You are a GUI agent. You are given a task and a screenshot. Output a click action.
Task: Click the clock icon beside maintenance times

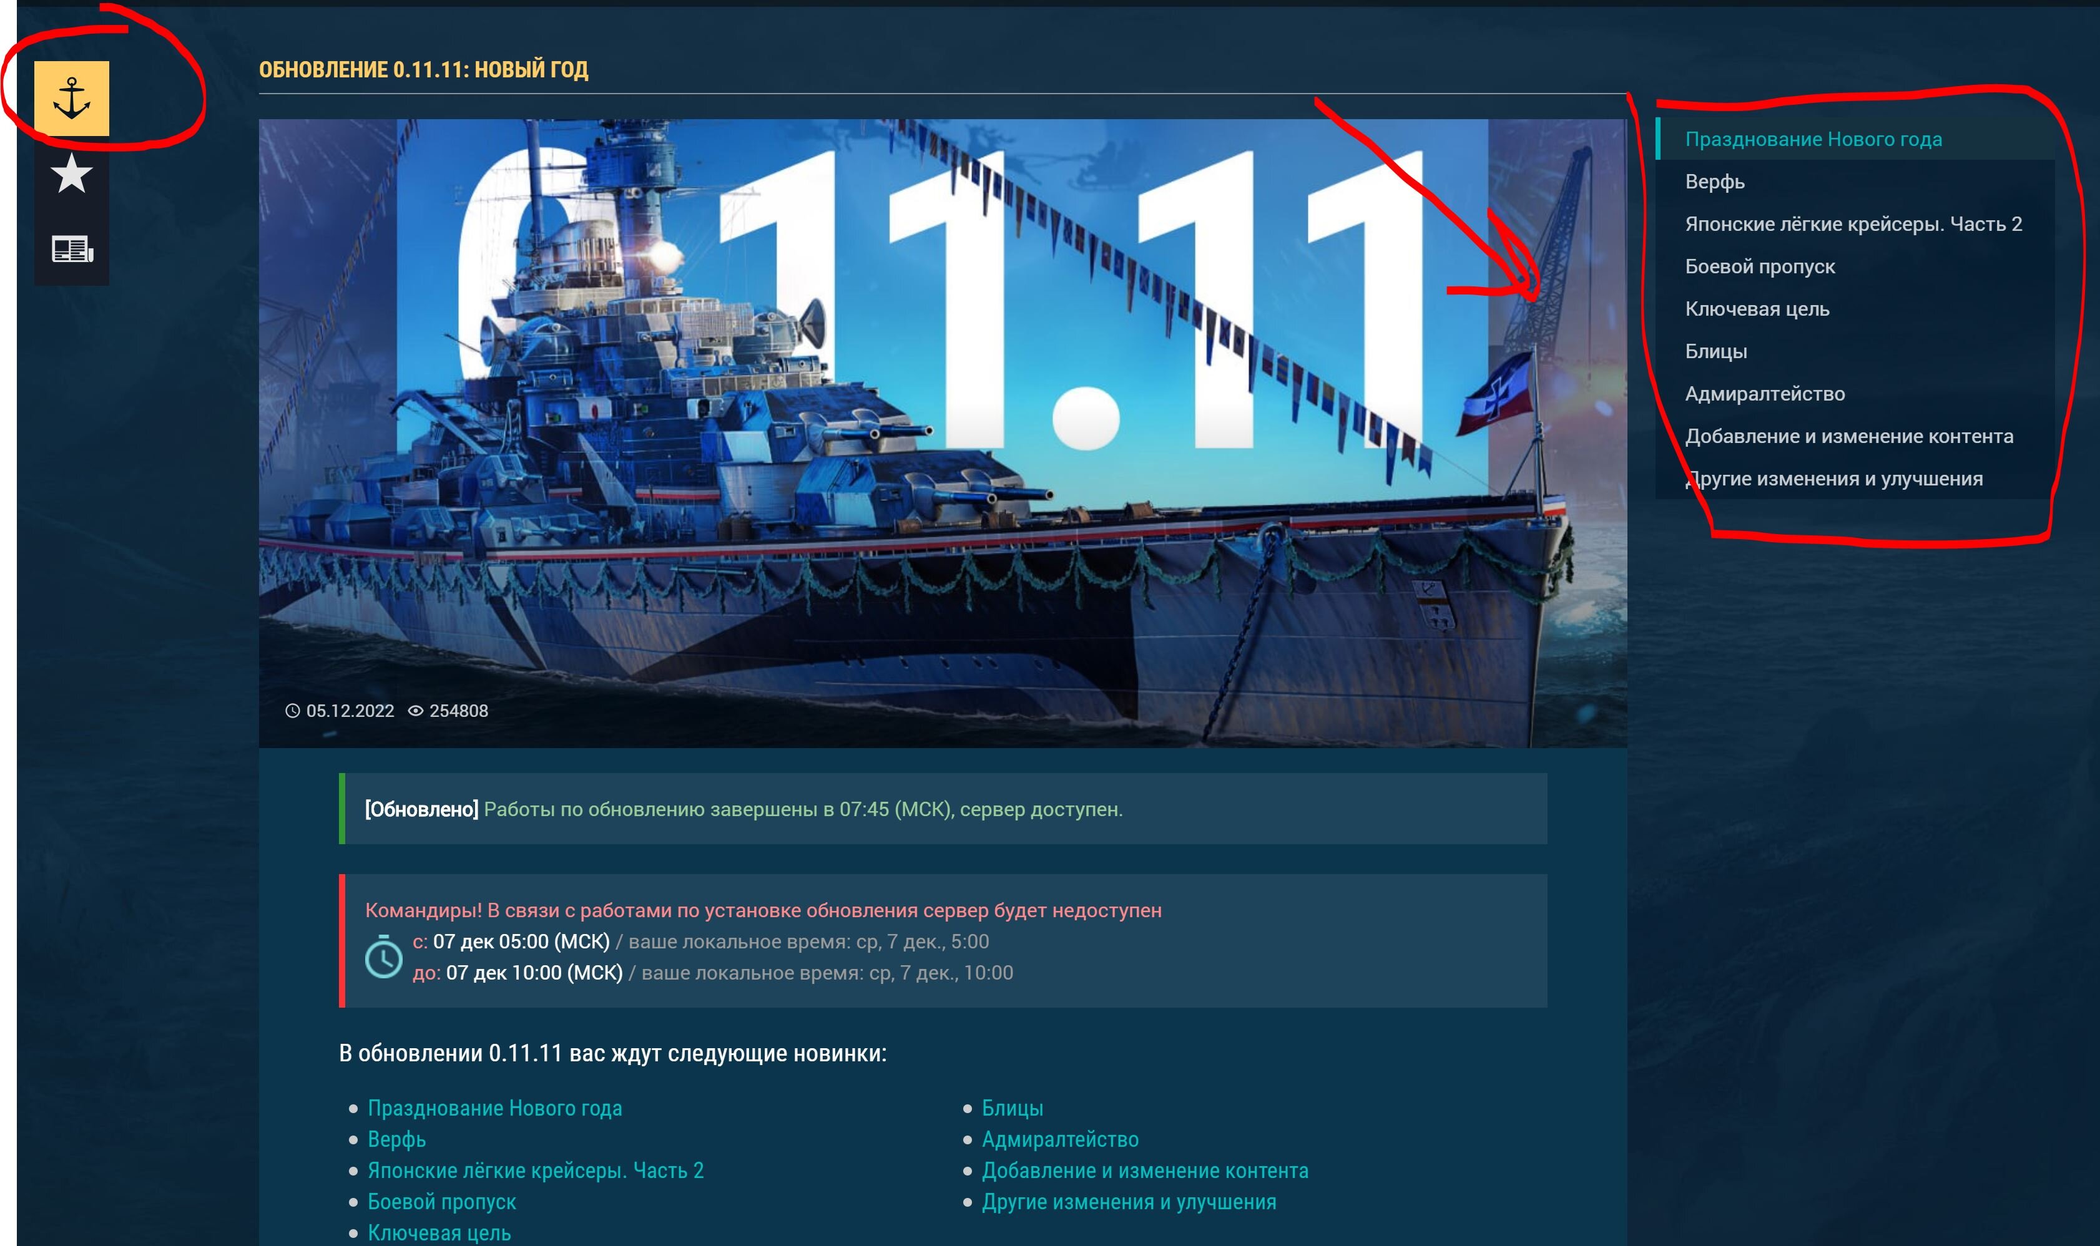point(383,956)
